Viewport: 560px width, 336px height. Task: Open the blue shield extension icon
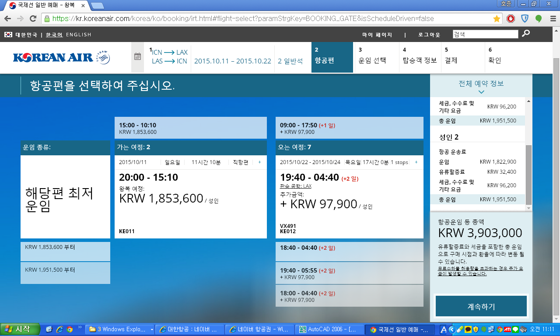pyautogui.click(x=525, y=19)
